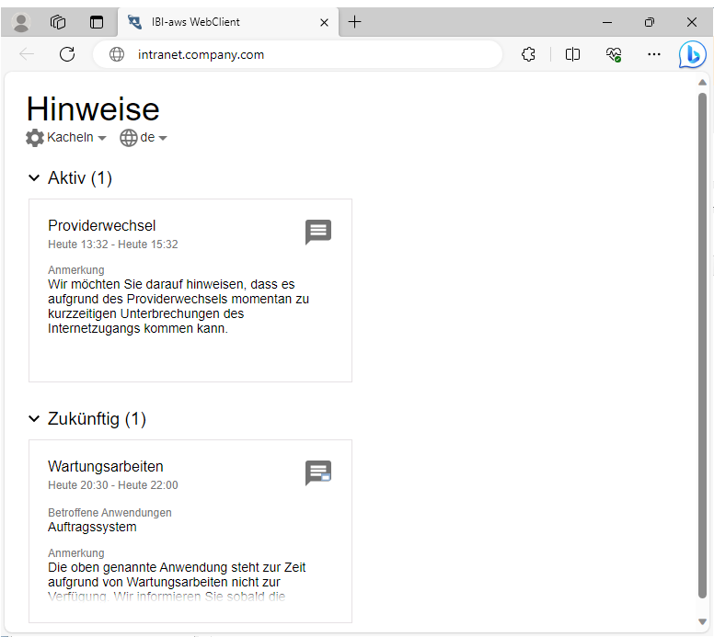Open the browser Settings and more menu
Screen dimensions: 714x637
point(654,54)
